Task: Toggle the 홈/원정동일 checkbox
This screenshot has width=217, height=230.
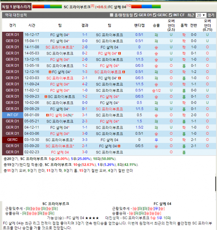Action: (112, 15)
